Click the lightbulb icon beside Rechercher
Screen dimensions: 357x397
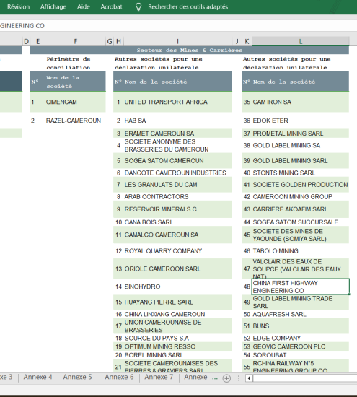[138, 6]
